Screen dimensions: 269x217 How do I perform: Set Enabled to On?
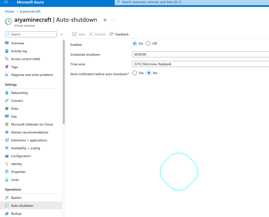(x=135, y=44)
